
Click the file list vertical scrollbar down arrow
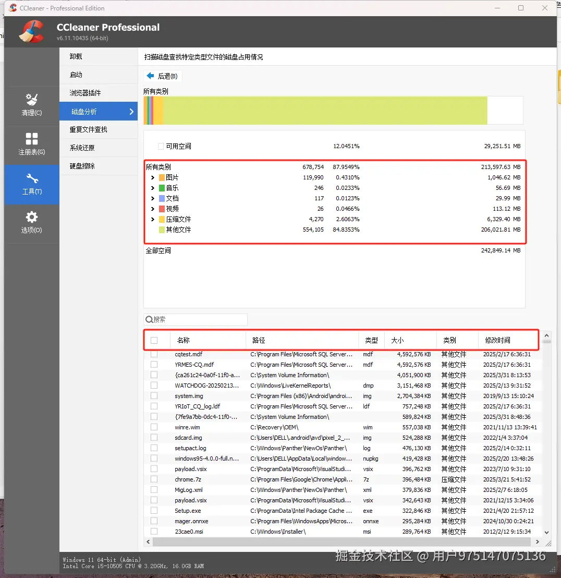[546, 532]
